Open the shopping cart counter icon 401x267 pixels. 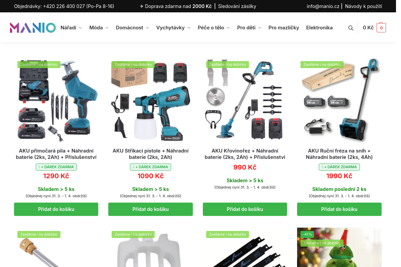[x=381, y=28]
